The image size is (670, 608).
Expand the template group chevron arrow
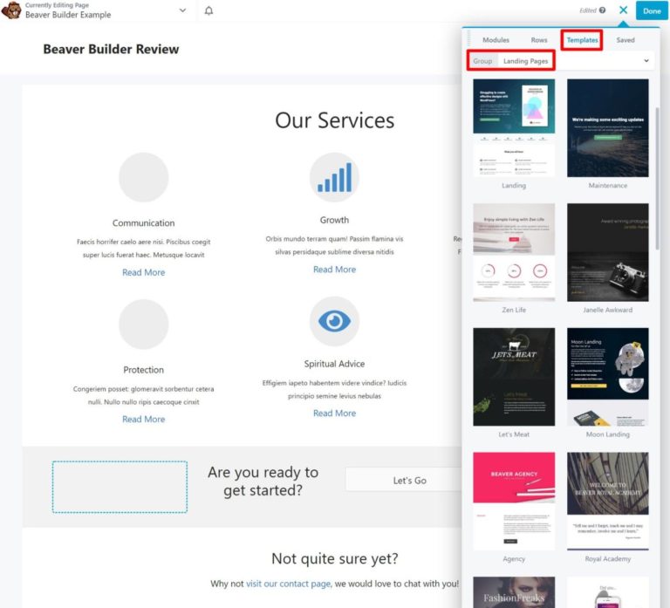point(646,61)
